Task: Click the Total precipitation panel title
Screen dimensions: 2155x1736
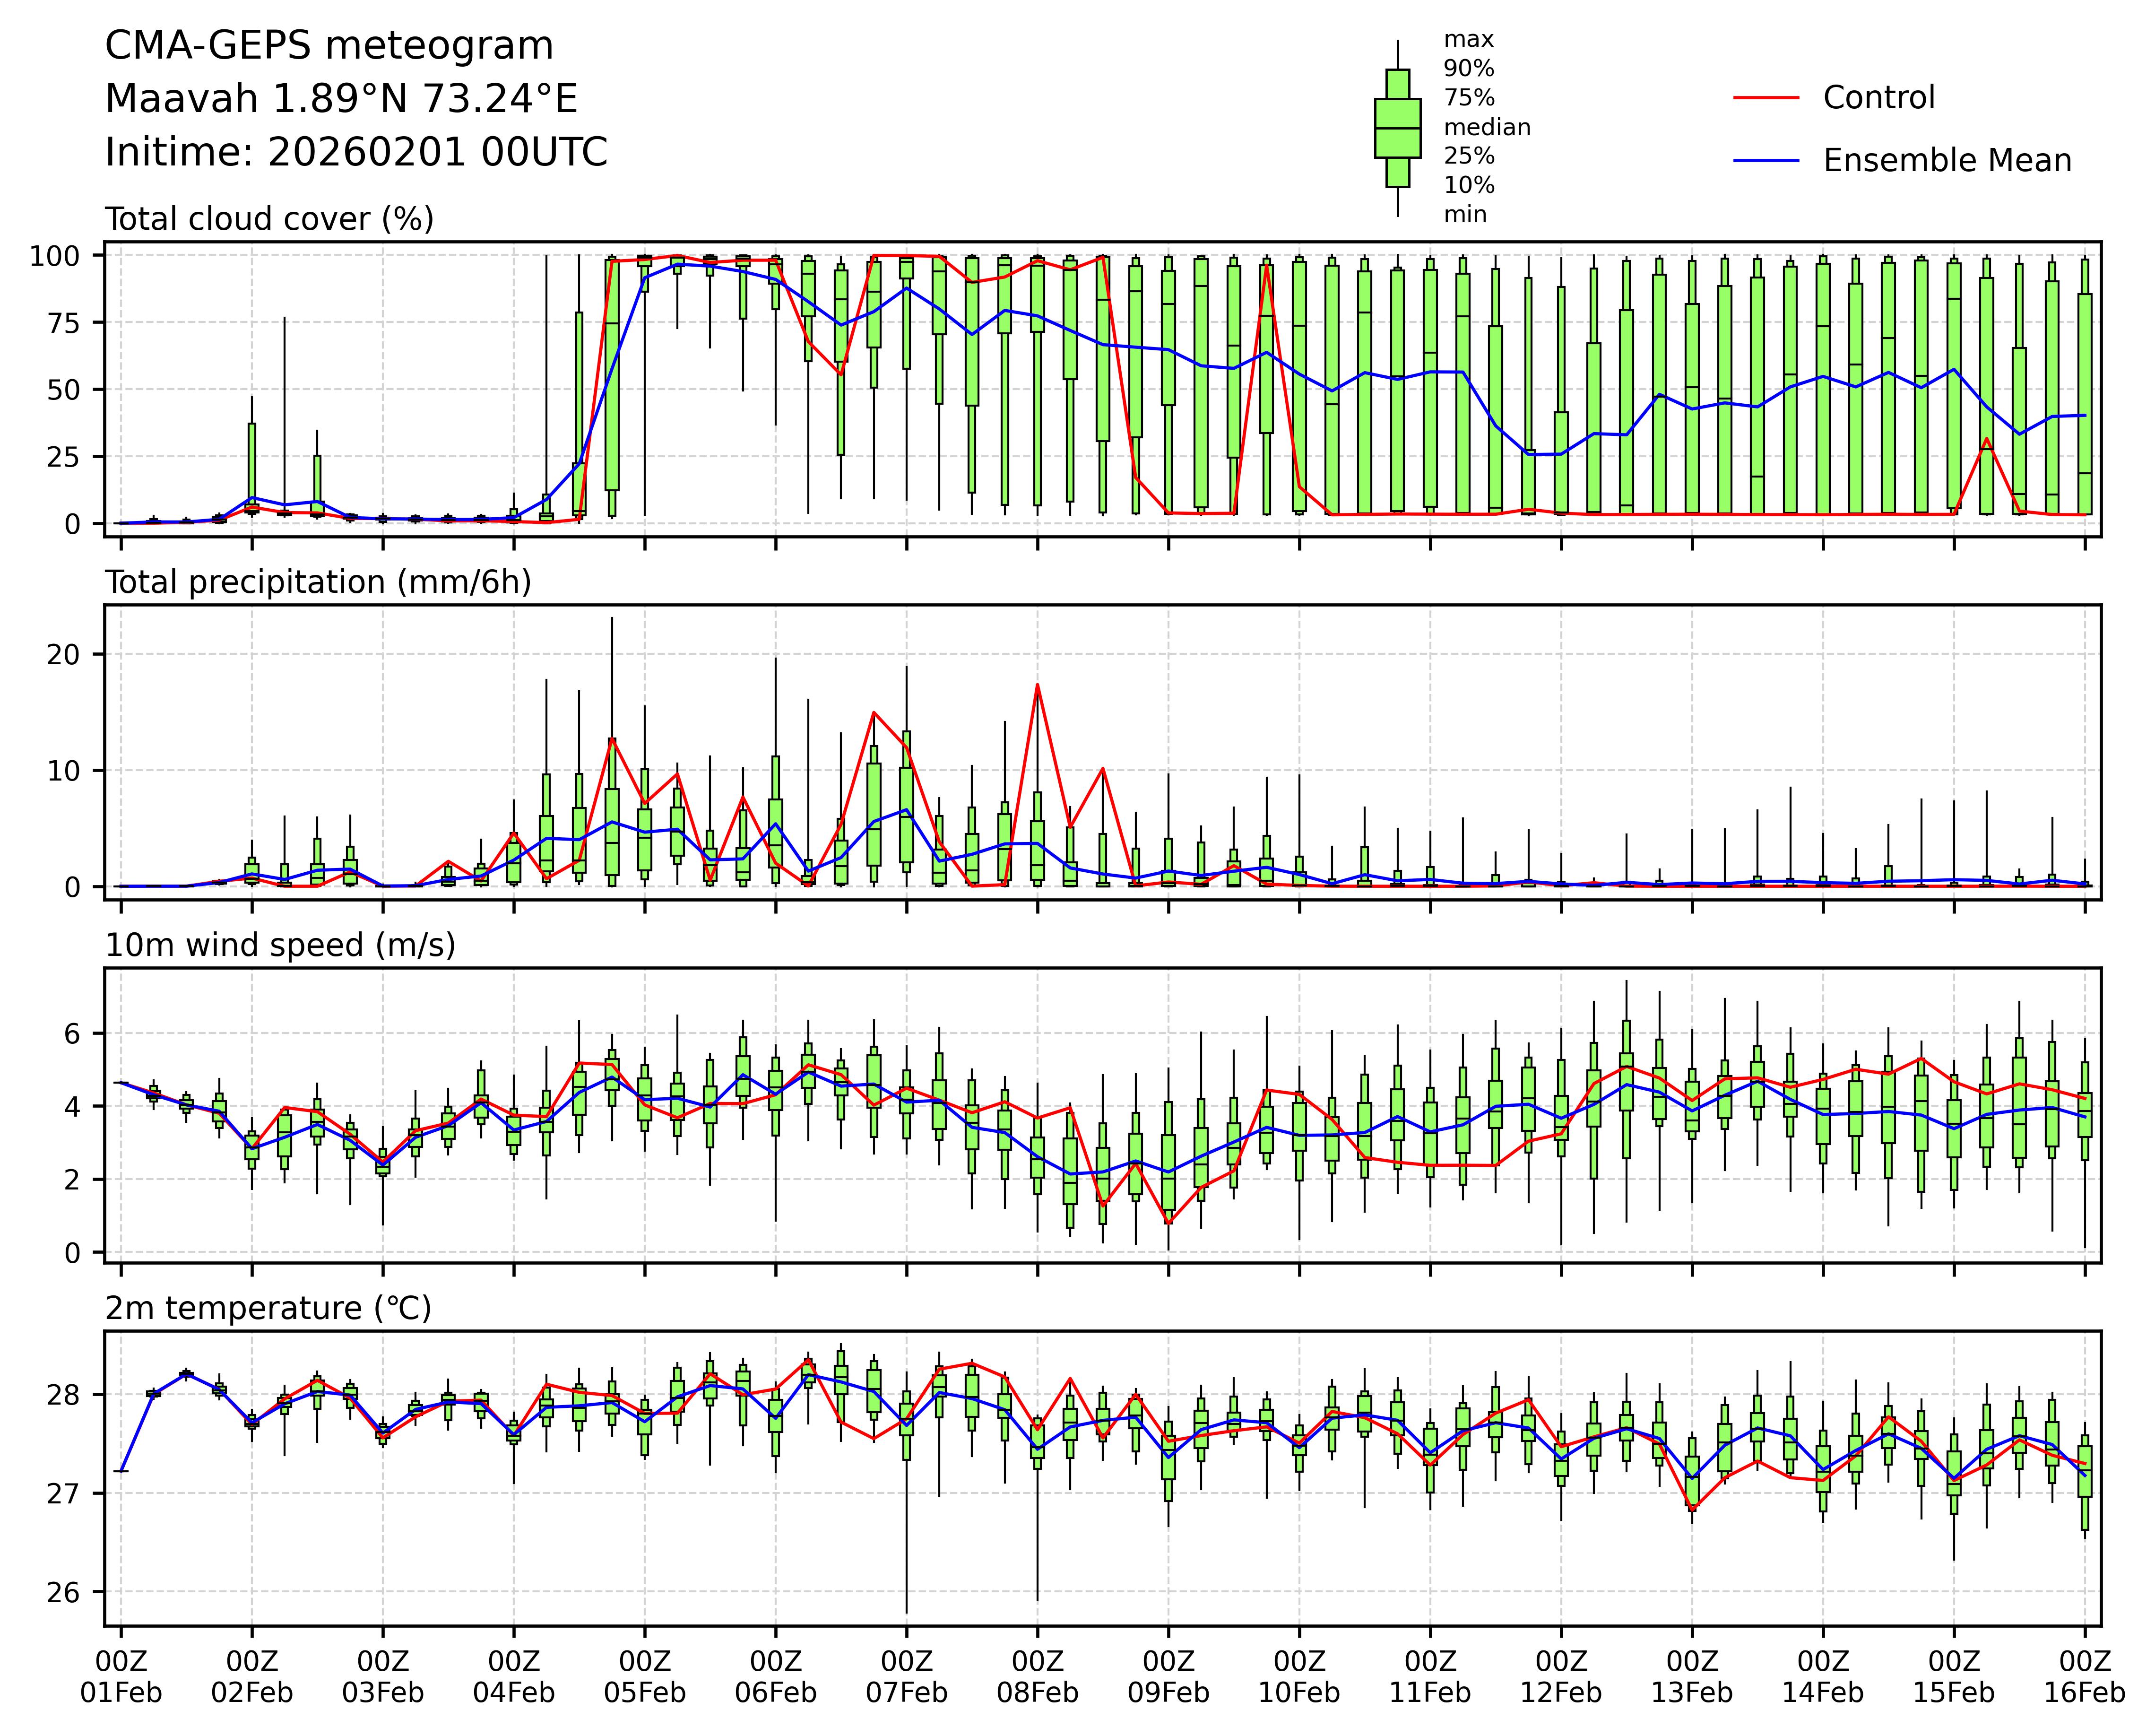Action: 318,582
